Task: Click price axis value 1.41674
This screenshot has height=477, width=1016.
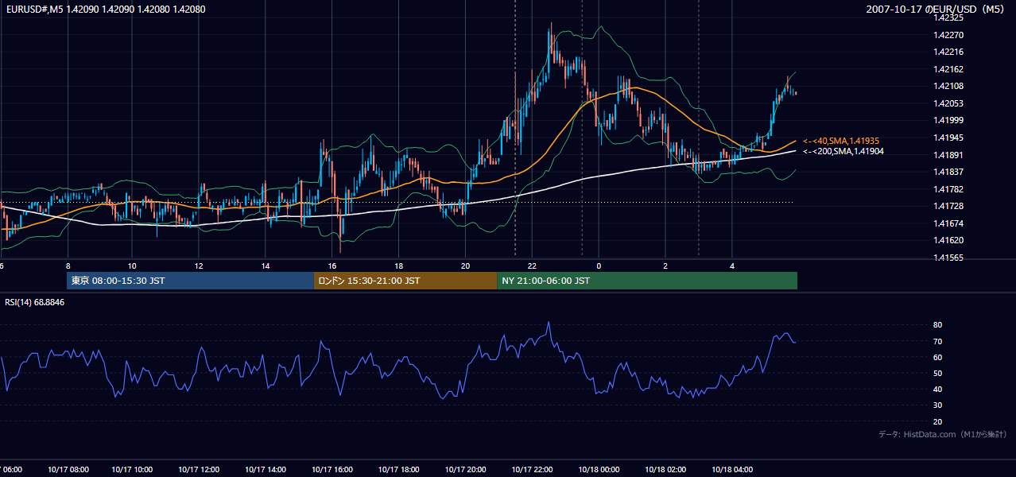Action: [949, 224]
